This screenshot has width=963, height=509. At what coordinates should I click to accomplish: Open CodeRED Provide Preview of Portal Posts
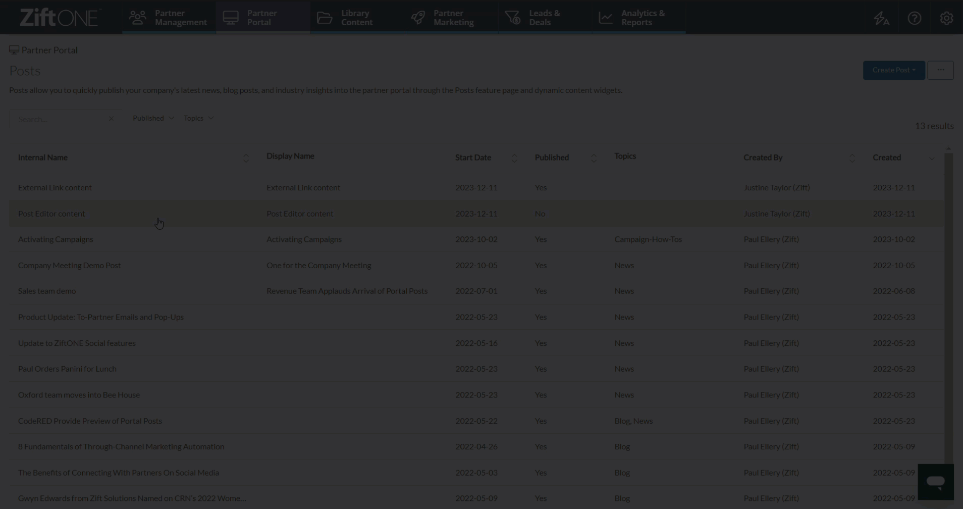point(90,421)
